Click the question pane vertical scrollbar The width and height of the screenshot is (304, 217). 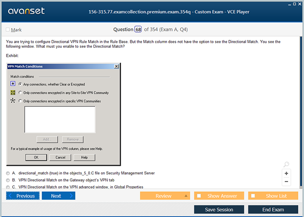click(301, 112)
